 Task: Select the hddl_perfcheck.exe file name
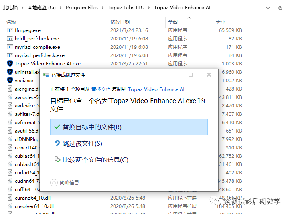tap(37, 38)
